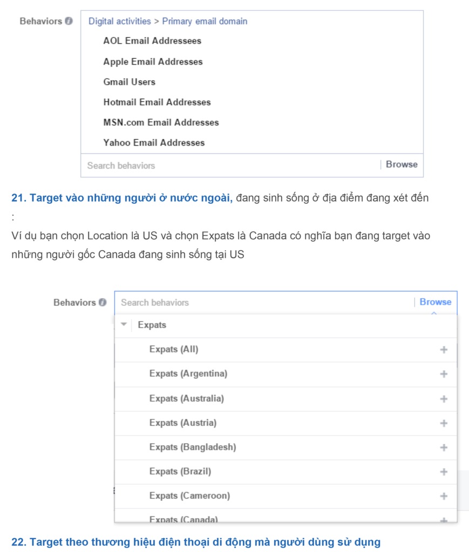Open Browse in upper behaviors box
Image resolution: width=469 pixels, height=552 pixels.
tap(402, 164)
